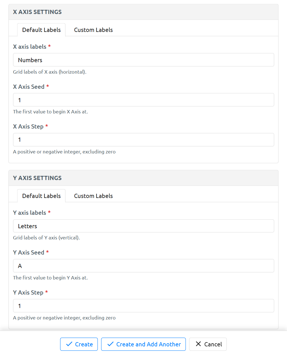The height and width of the screenshot is (357, 287).
Task: Switch to Custom Labels tab under X Axis Settings
Action: click(x=93, y=30)
